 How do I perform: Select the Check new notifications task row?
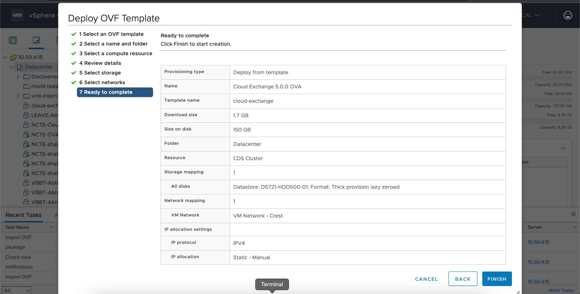29,262
